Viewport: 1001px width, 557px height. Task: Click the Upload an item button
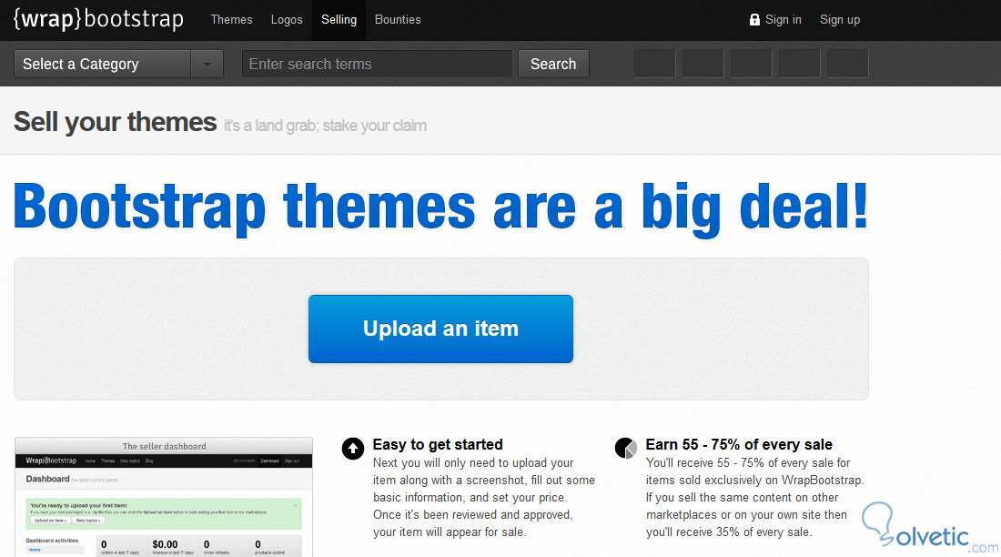[440, 329]
